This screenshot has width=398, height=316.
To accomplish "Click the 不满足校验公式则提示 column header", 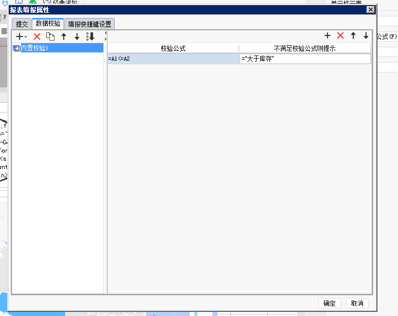I will point(304,48).
